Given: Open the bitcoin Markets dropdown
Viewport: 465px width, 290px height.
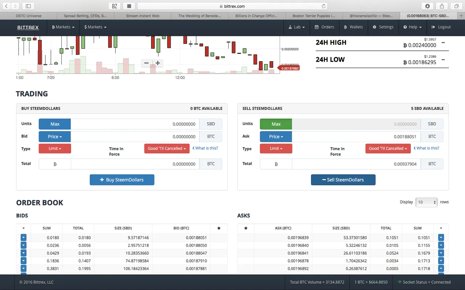Looking at the screenshot, I should (63, 27).
